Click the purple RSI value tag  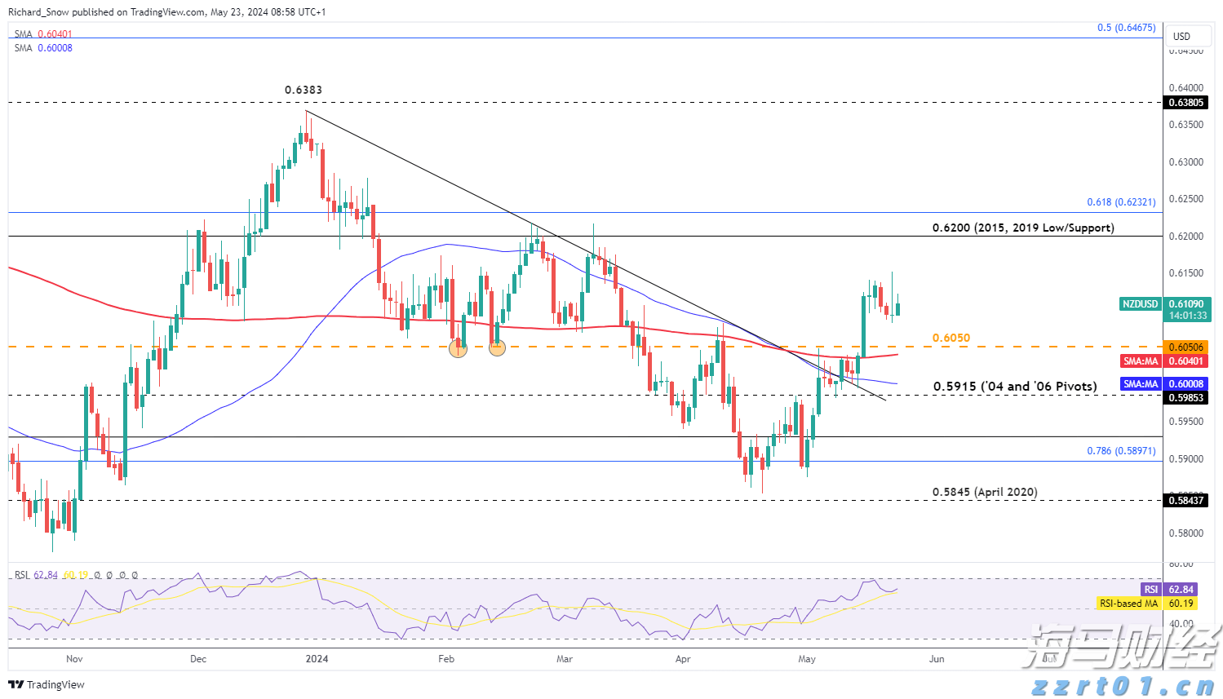point(1150,590)
